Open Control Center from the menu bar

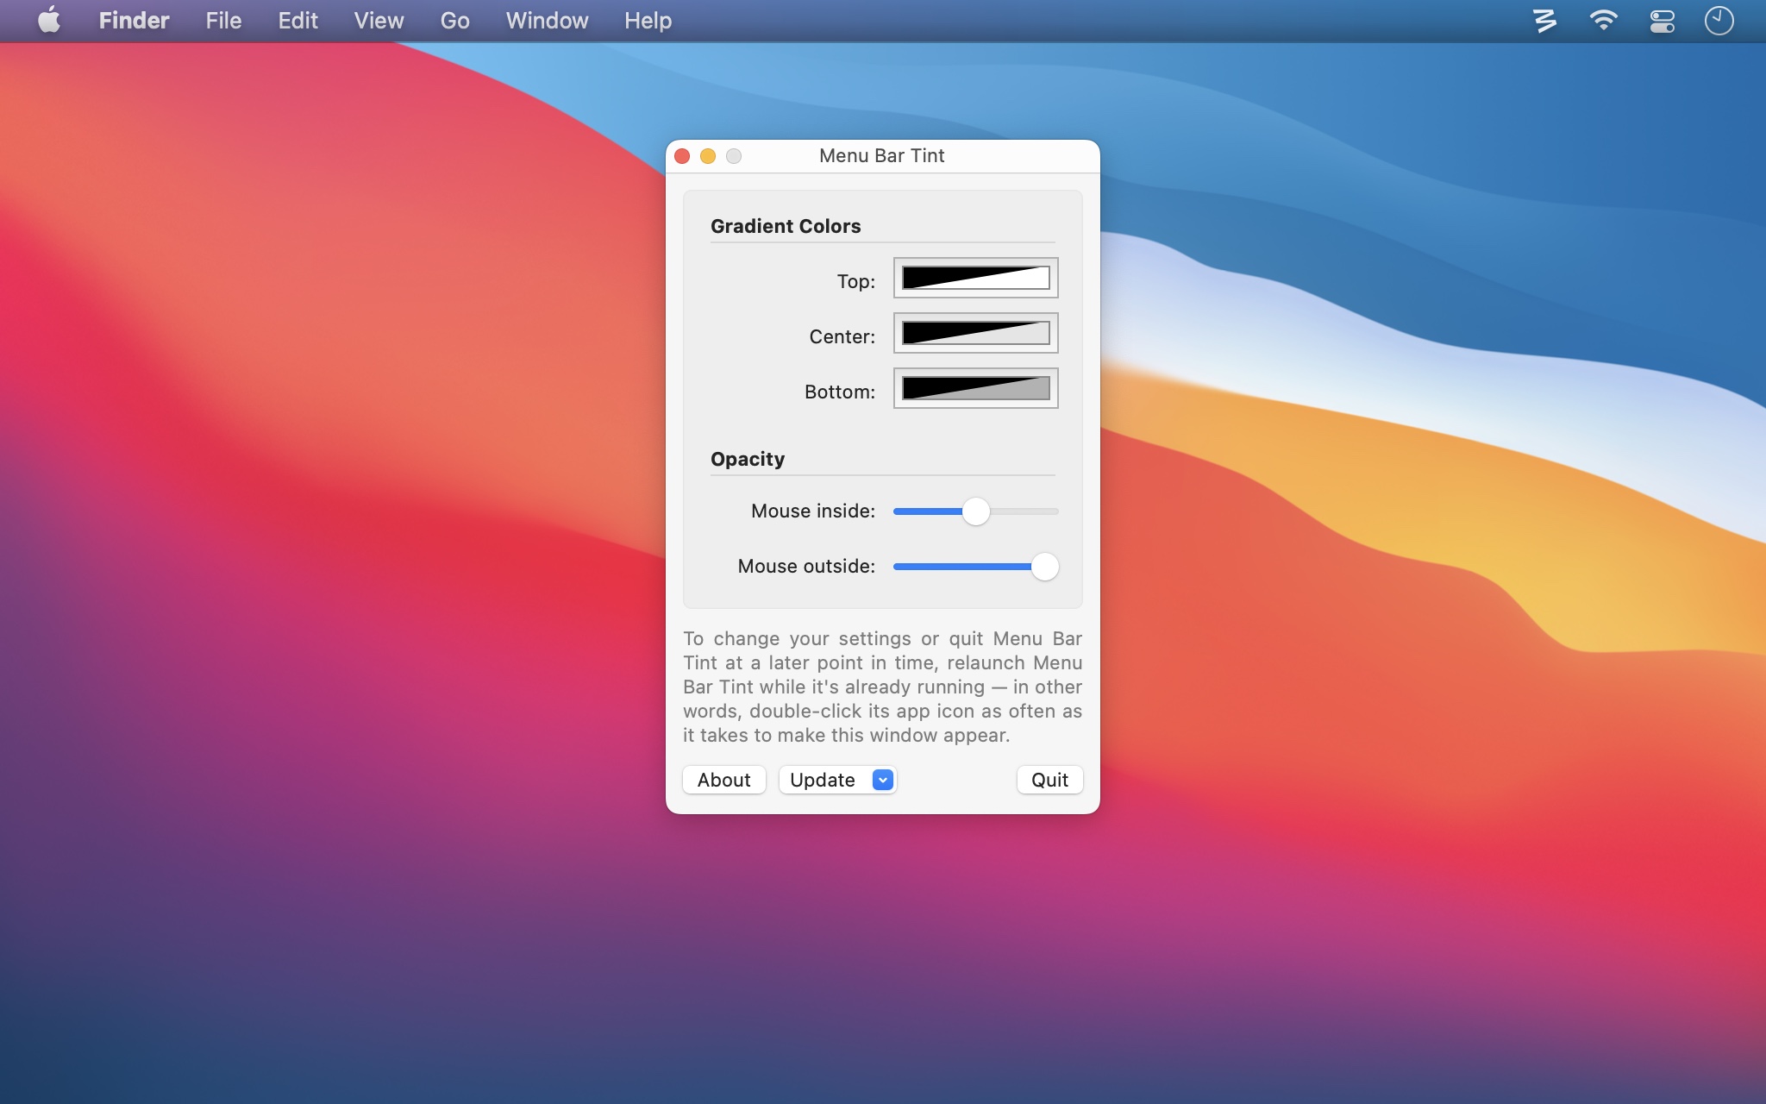(1661, 20)
